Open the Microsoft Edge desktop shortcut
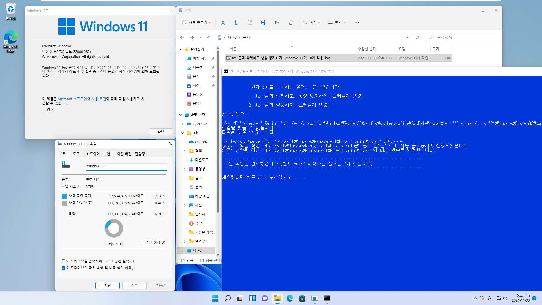Image resolution: width=542 pixels, height=305 pixels. pyautogui.click(x=10, y=42)
